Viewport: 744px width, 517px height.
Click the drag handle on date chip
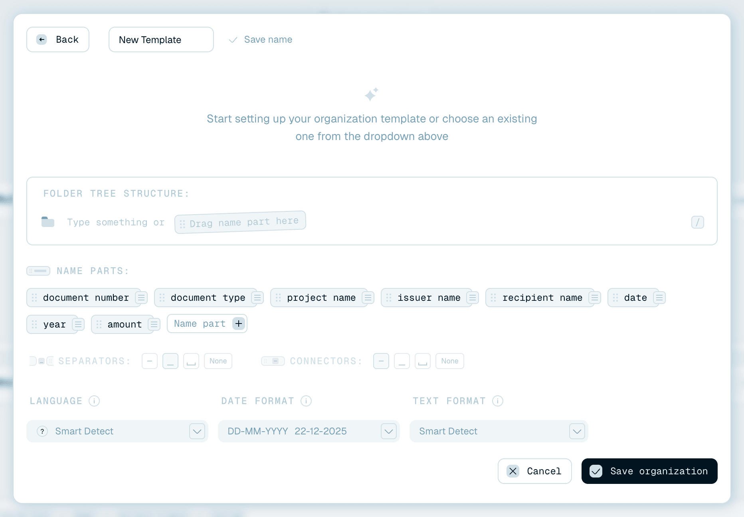[x=615, y=298]
